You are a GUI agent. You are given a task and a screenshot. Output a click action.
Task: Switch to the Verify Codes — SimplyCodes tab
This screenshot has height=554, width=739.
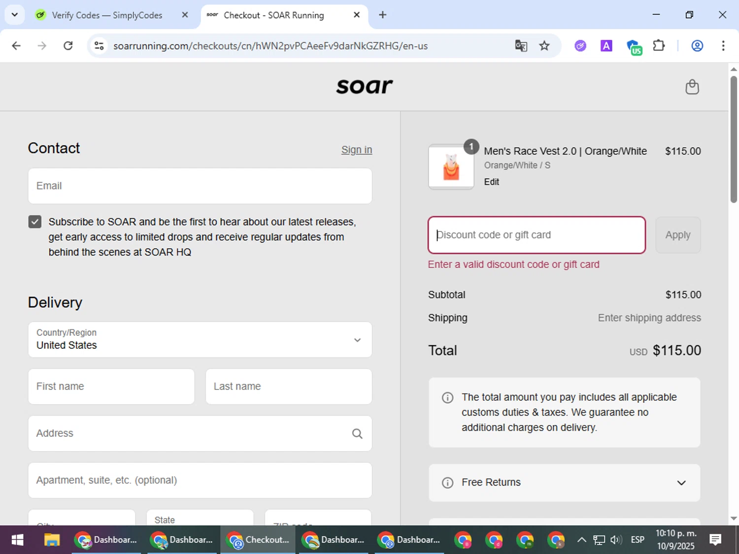pos(107,15)
